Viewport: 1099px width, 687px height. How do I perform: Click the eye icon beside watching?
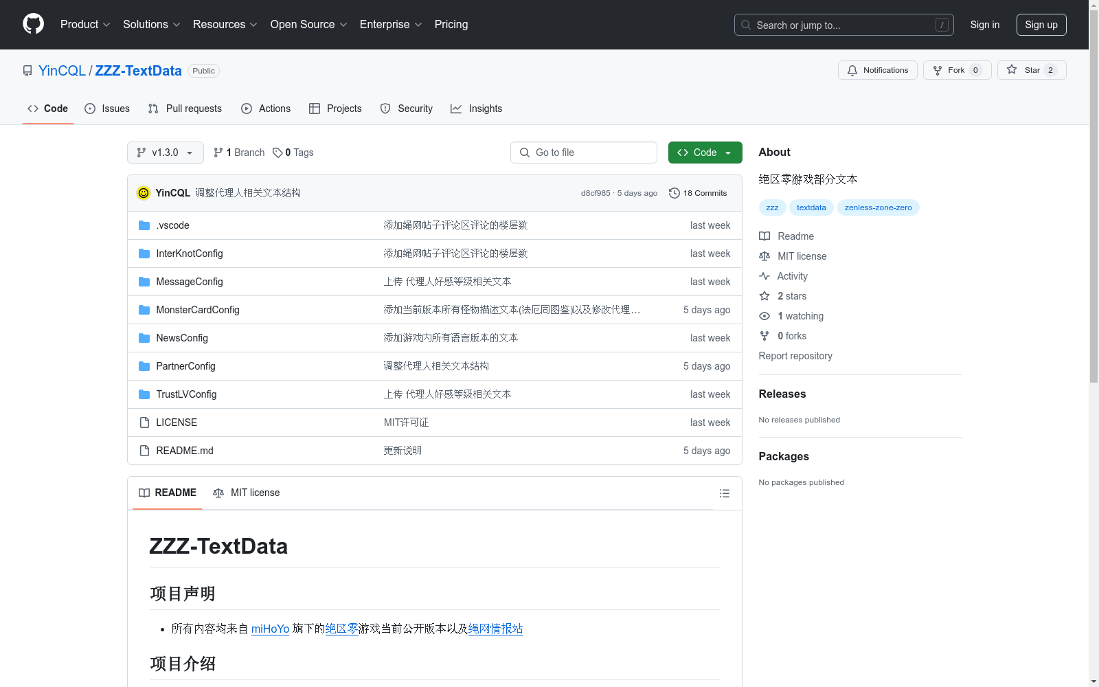click(x=764, y=316)
